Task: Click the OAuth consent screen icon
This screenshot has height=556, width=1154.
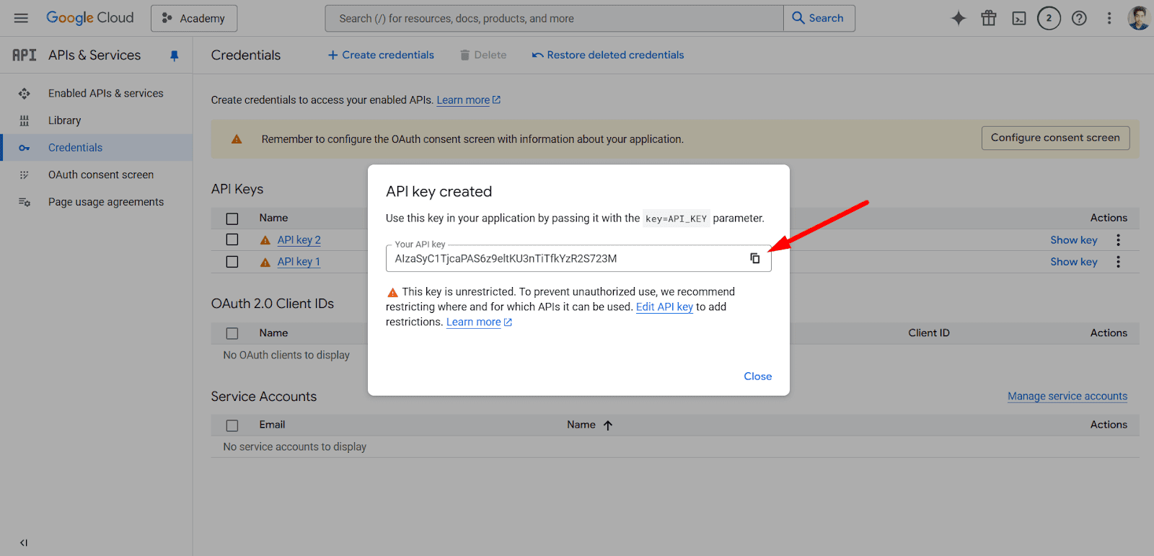Action: coord(25,175)
